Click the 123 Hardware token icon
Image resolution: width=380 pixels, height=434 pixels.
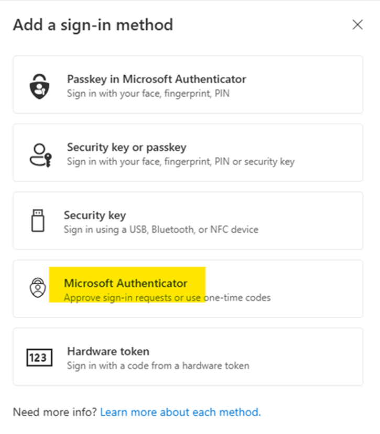[x=39, y=358]
